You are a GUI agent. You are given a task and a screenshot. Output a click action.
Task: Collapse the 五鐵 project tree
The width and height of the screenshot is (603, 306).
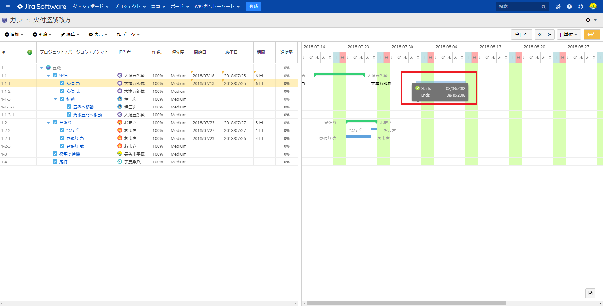41,68
